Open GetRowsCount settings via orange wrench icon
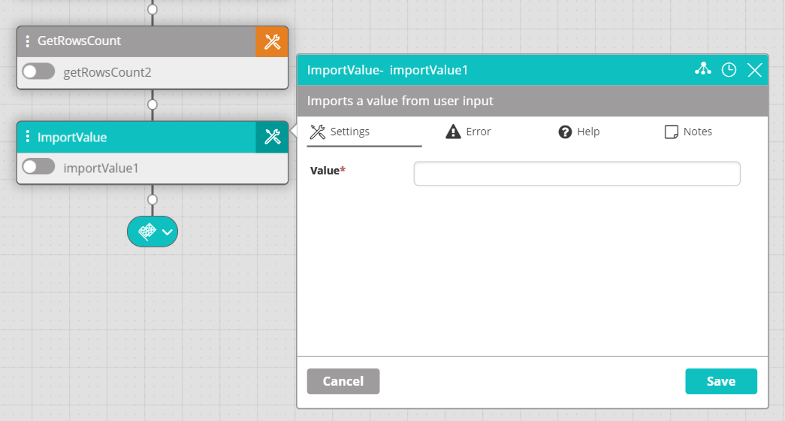785x421 pixels. pyautogui.click(x=272, y=41)
